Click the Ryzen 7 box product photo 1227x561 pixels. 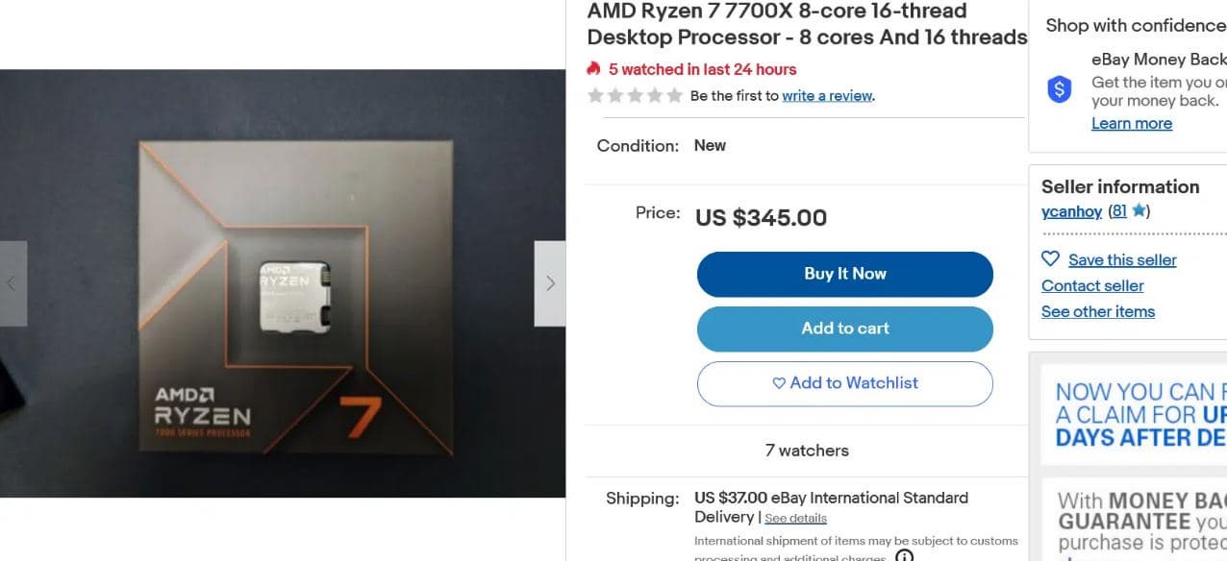(260, 288)
